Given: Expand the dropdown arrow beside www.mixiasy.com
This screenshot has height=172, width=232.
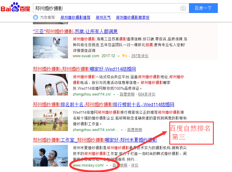Looking at the screenshot, I should (107, 165).
